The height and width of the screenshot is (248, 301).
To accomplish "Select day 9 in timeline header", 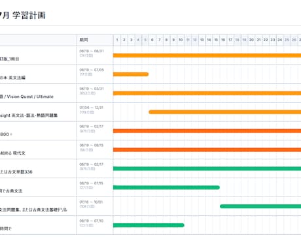I will click(173, 40).
